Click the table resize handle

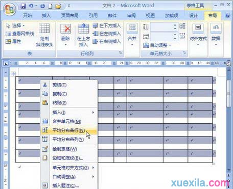[x=213, y=164]
